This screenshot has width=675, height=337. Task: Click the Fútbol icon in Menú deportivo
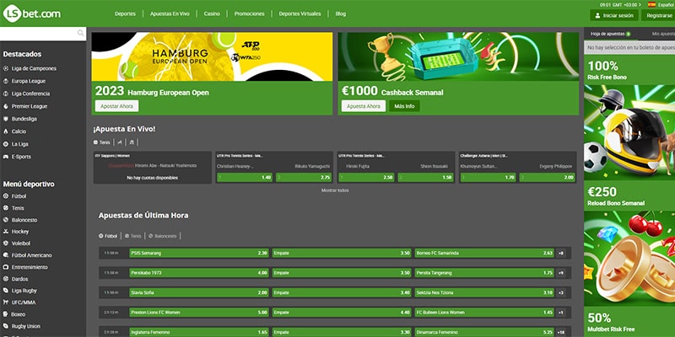pos(6,196)
